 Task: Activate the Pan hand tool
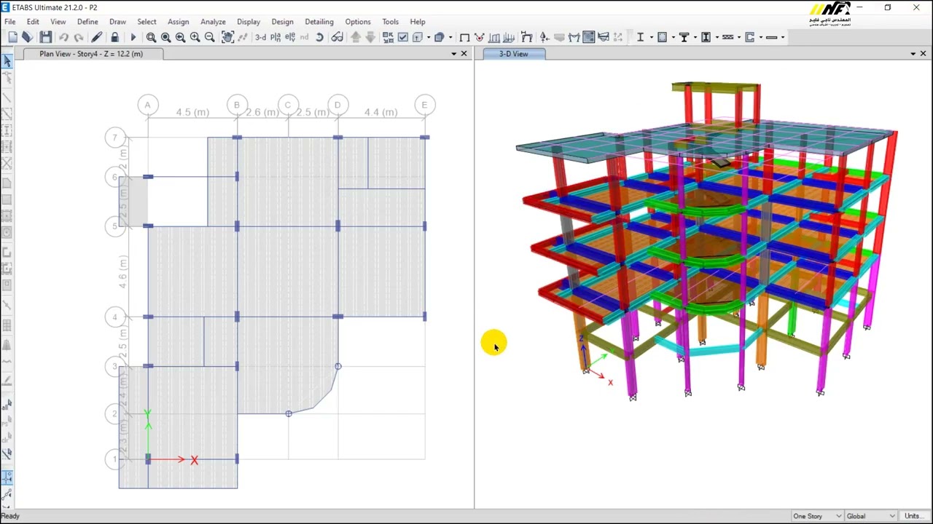pyautogui.click(x=228, y=37)
